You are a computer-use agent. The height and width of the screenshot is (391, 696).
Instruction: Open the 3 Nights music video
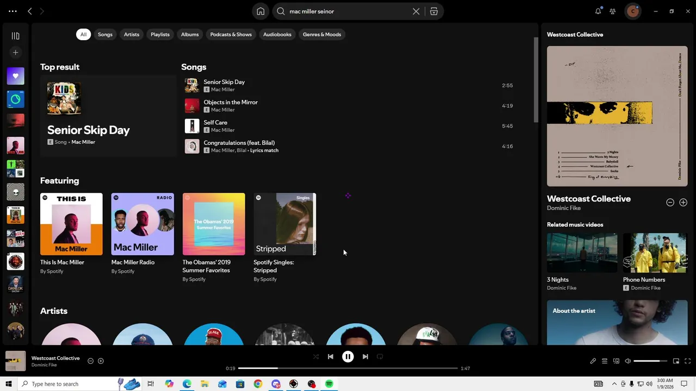582,262
